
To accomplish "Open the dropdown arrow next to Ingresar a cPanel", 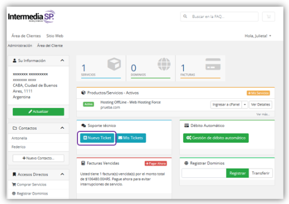I will [245, 105].
